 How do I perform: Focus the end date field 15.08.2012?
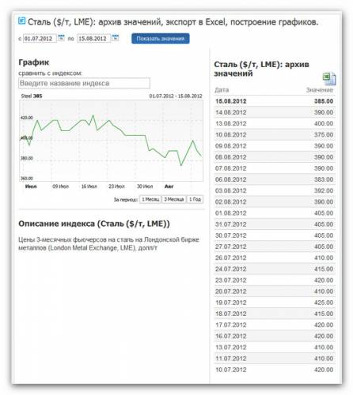click(93, 39)
